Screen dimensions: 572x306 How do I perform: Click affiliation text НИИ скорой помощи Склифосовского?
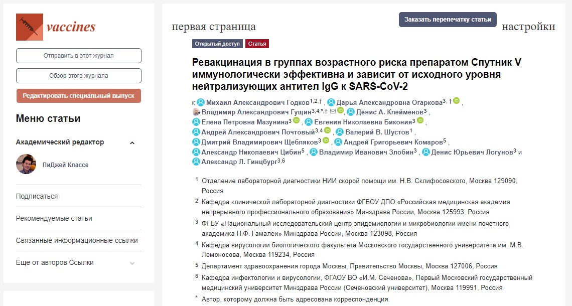tap(359, 186)
